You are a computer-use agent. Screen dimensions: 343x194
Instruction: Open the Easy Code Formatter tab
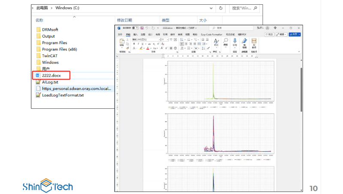[211, 35]
